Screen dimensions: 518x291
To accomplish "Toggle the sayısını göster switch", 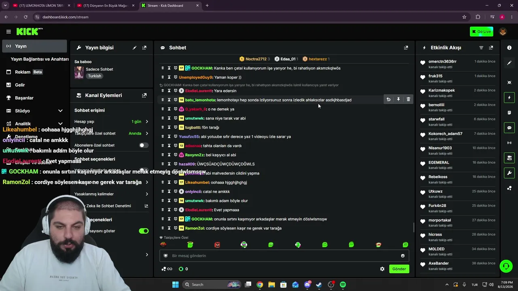I will click(144, 231).
